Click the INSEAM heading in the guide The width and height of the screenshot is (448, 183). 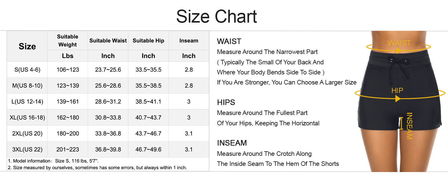click(x=232, y=143)
